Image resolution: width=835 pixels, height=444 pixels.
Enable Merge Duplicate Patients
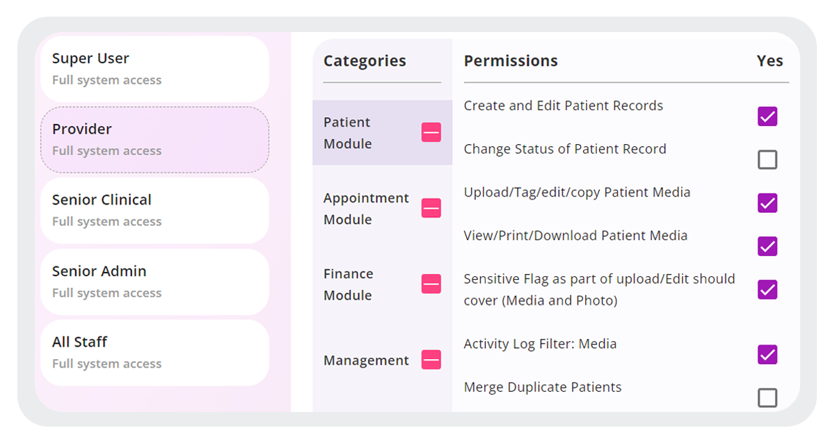click(x=768, y=397)
